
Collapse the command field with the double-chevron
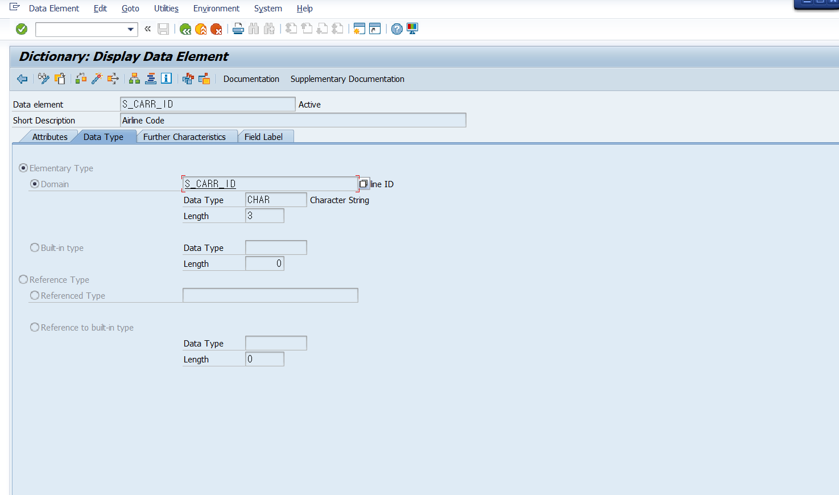point(148,29)
